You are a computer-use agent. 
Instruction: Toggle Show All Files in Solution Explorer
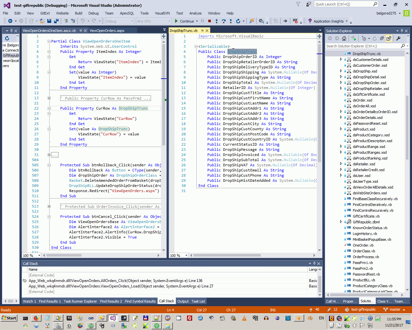click(389, 39)
